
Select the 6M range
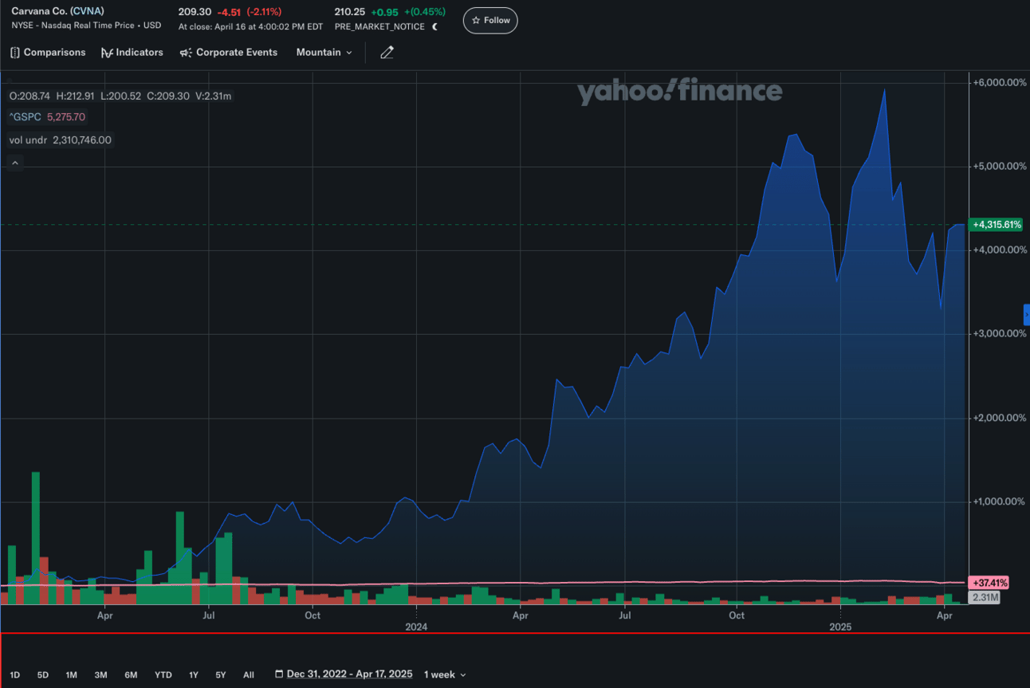pyautogui.click(x=131, y=674)
